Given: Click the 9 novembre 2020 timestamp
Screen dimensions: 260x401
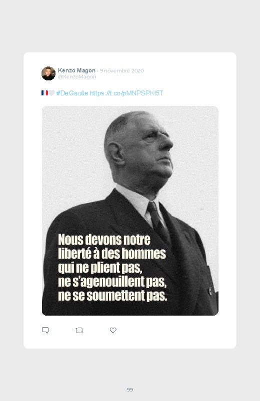Looking at the screenshot, I should coord(121,70).
